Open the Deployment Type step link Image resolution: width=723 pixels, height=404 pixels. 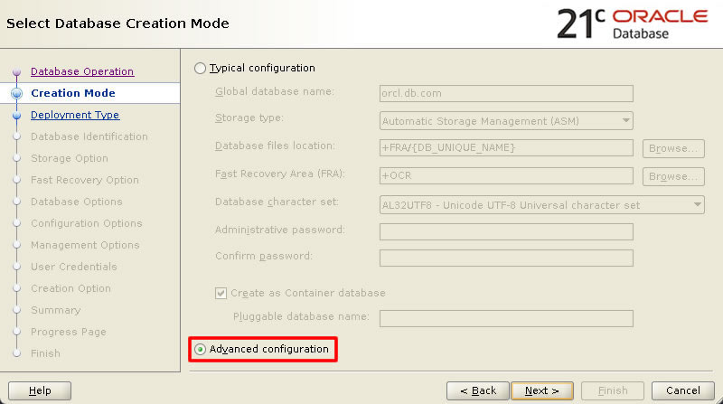click(75, 115)
